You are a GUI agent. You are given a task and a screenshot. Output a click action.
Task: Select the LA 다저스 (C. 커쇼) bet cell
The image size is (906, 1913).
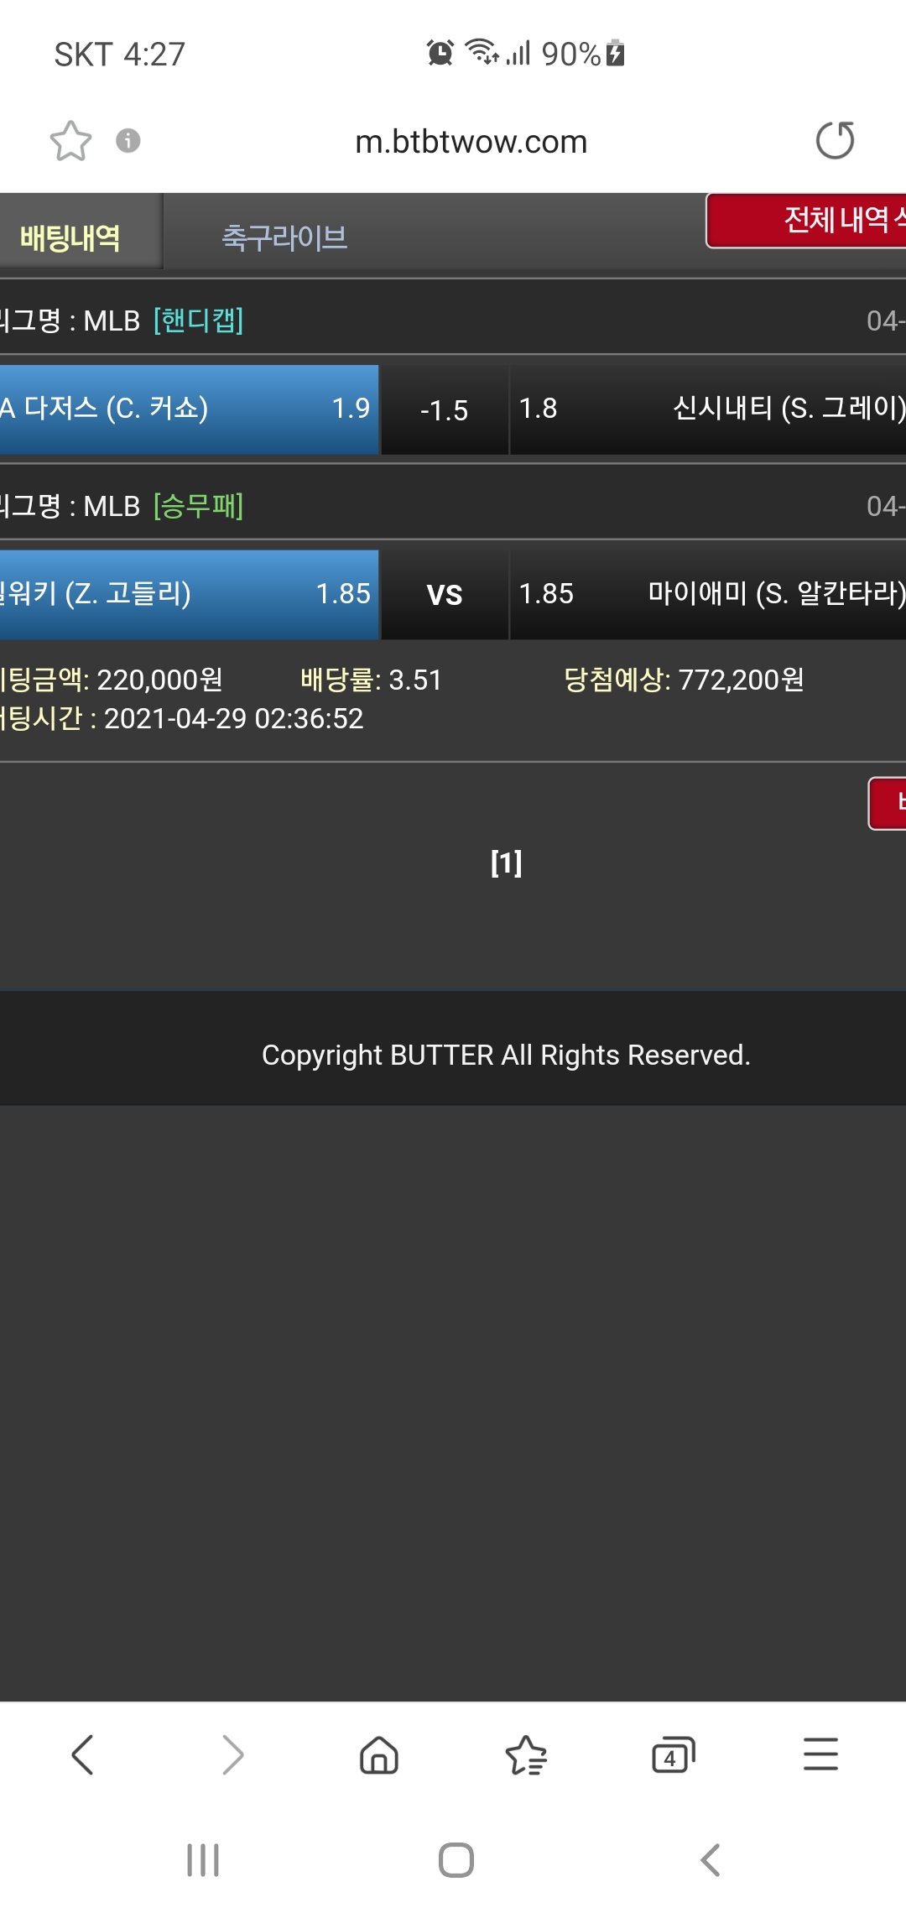click(x=189, y=409)
